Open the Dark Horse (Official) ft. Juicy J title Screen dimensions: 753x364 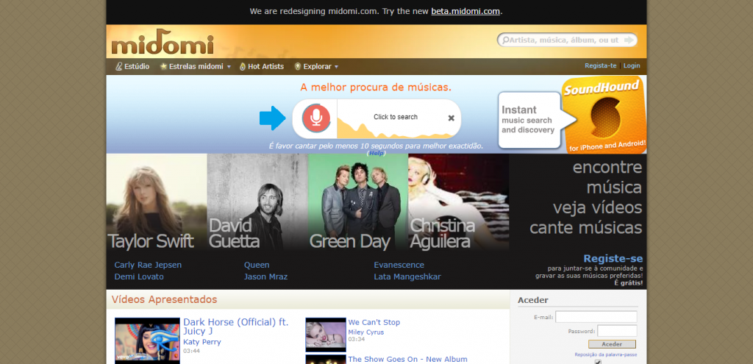[x=236, y=326]
